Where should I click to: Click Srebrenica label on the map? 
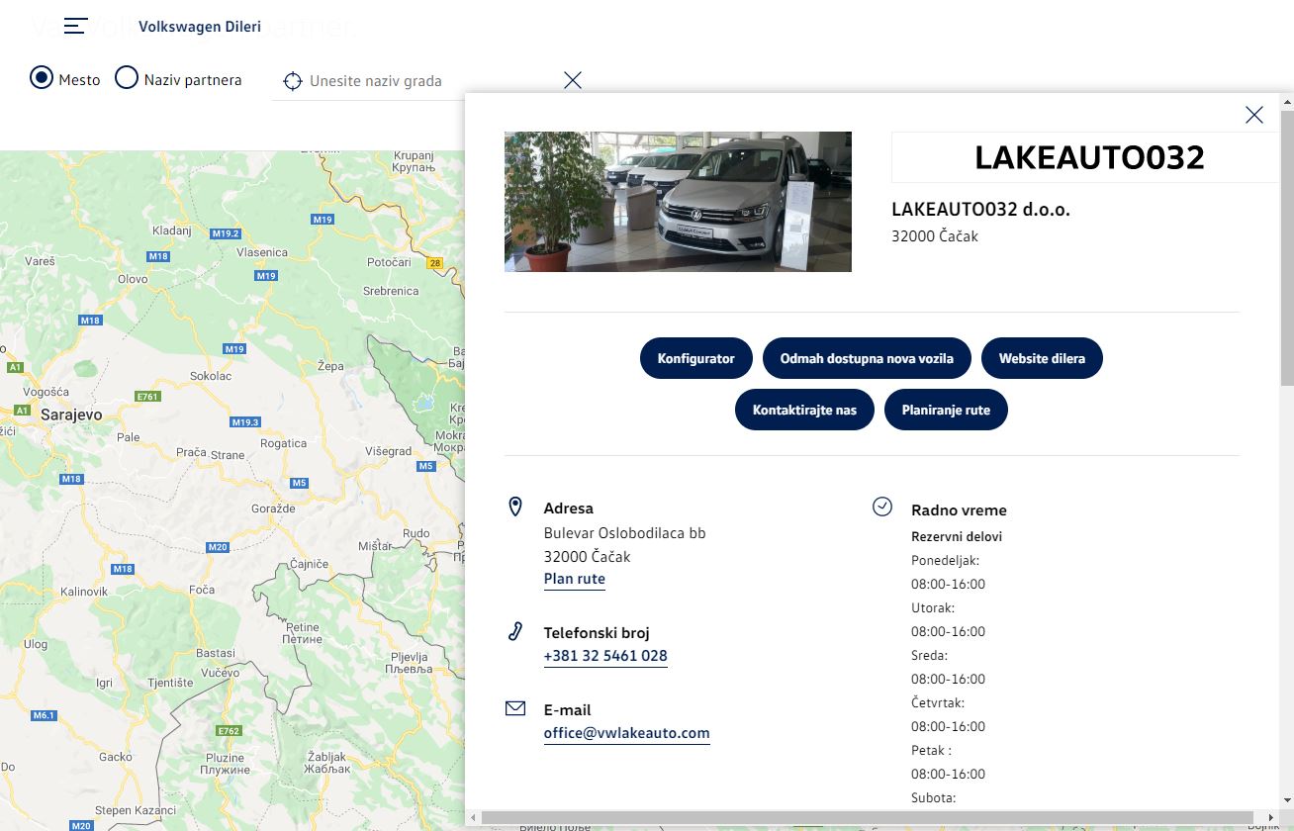[391, 291]
